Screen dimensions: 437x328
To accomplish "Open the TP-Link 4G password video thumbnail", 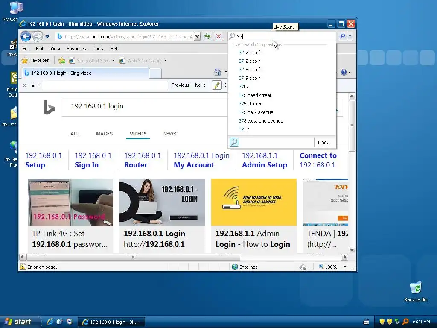I will pyautogui.click(x=70, y=202).
